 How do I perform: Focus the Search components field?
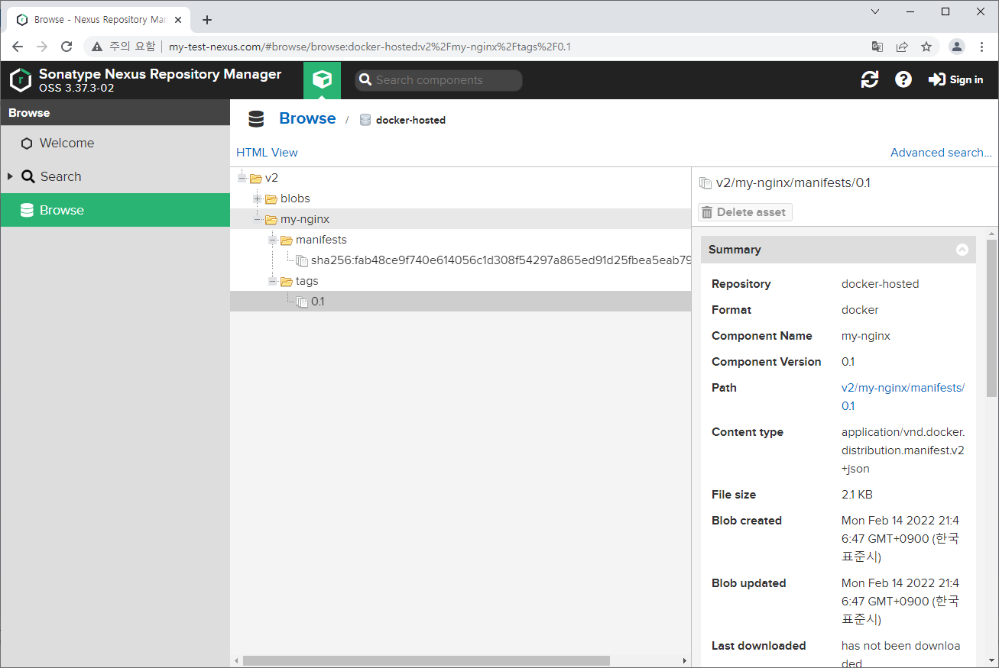click(x=439, y=80)
